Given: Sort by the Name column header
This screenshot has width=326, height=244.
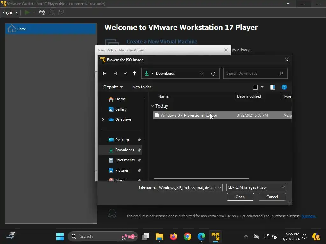Looking at the screenshot, I should pos(163,96).
